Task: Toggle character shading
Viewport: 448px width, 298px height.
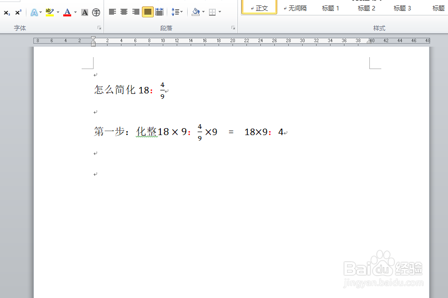Action: (x=85, y=12)
